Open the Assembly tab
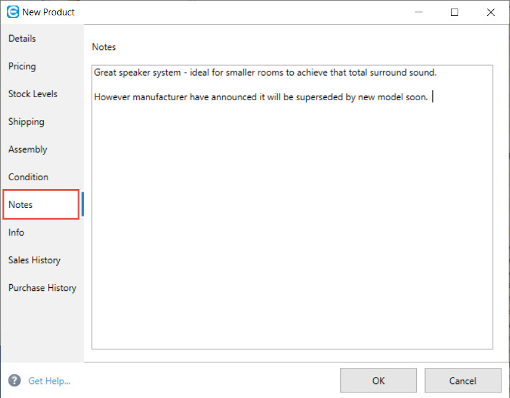The image size is (510, 398). click(28, 149)
